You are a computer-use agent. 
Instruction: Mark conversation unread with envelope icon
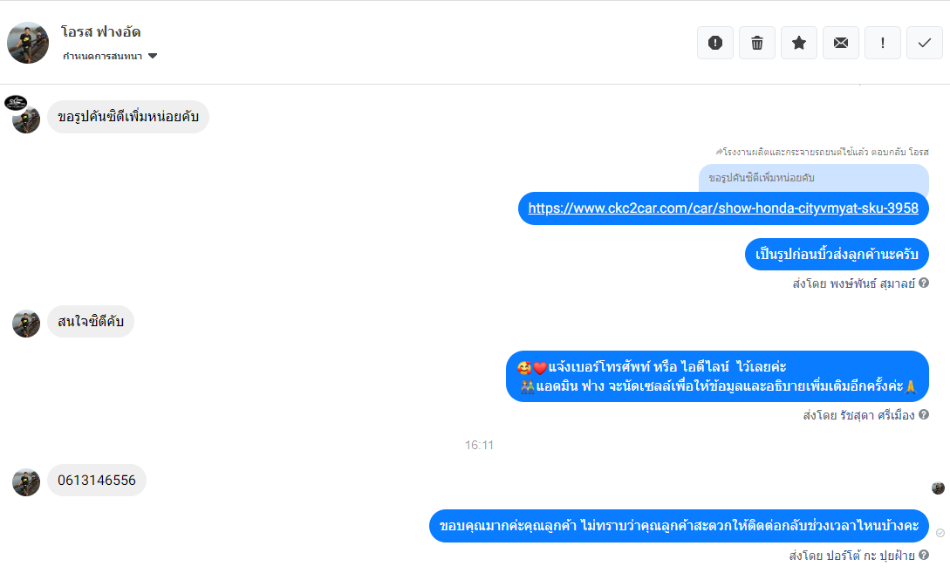pos(840,43)
